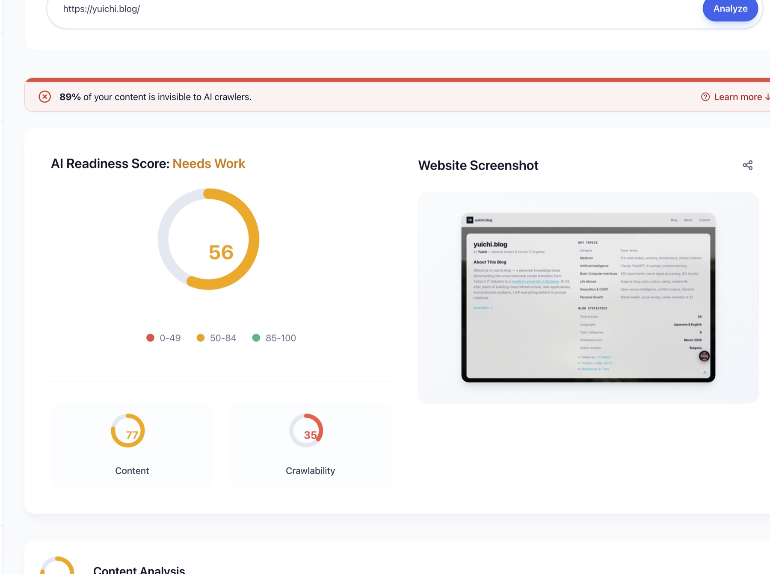Expand the Learn more section

pos(740,97)
